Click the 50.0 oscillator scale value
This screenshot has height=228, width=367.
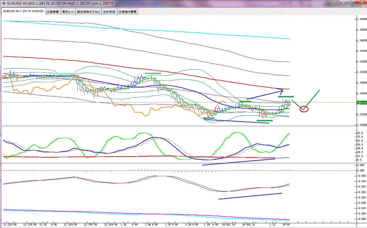tap(360, 144)
